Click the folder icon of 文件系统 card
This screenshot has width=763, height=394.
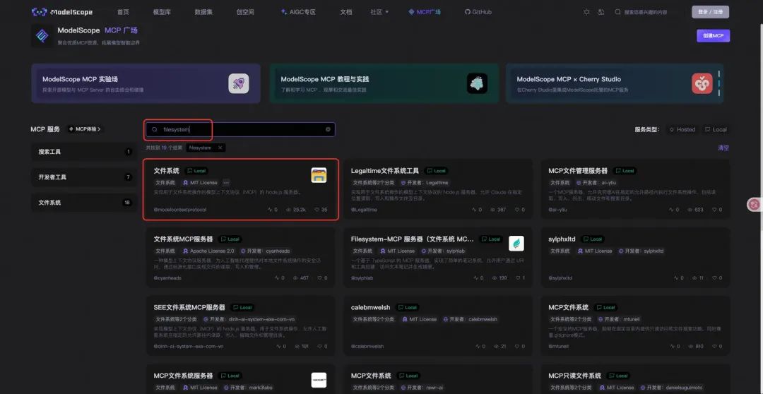319,175
